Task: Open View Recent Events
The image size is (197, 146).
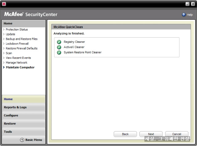Action: point(18,58)
